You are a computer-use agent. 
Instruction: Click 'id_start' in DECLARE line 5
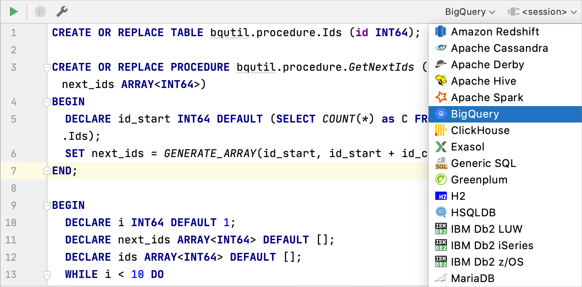[144, 119]
